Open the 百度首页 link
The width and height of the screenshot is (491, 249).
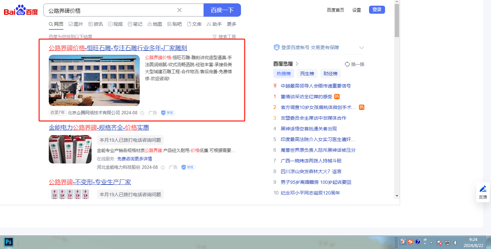pyautogui.click(x=336, y=10)
